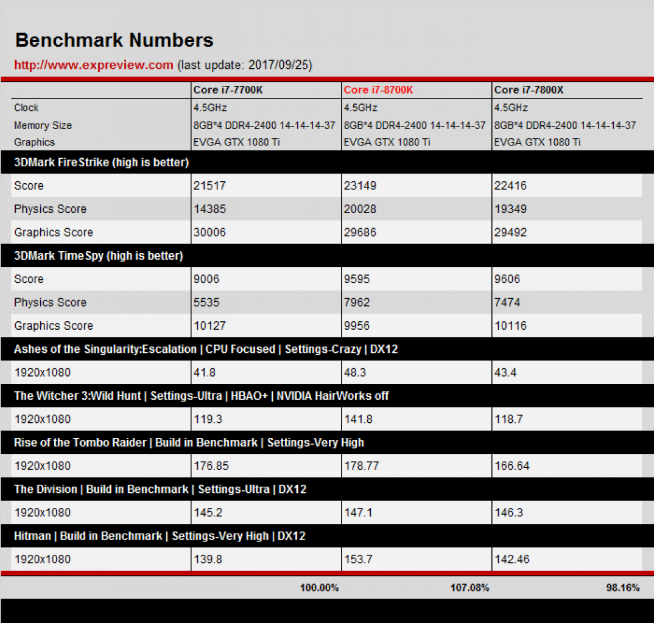Click the Memory Size row label
654x623 pixels.
point(43,125)
